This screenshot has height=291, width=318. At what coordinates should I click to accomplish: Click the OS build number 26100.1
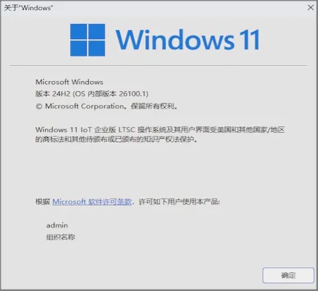(x=132, y=94)
